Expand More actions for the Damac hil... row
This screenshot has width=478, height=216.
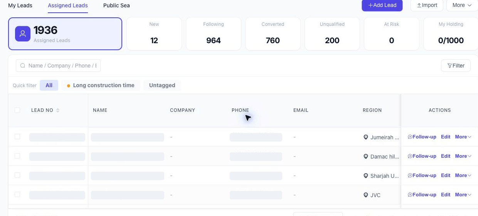(463, 156)
